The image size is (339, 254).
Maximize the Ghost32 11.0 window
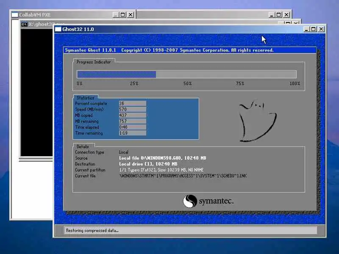(x=313, y=29)
